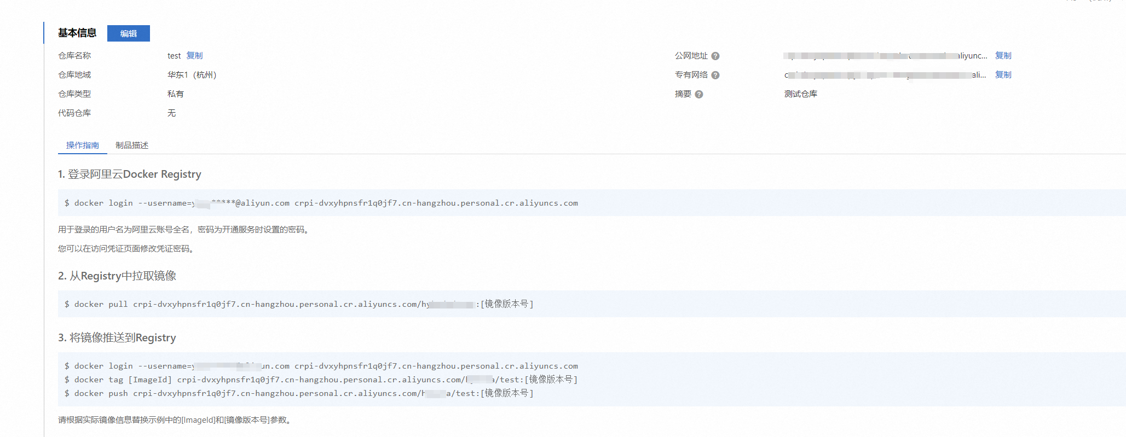Select the 代码仓库 label
1126x437 pixels.
74,113
